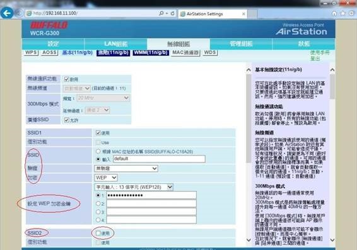Open the browser tools gear icon
The width and height of the screenshot is (357, 250).
click(351, 13)
